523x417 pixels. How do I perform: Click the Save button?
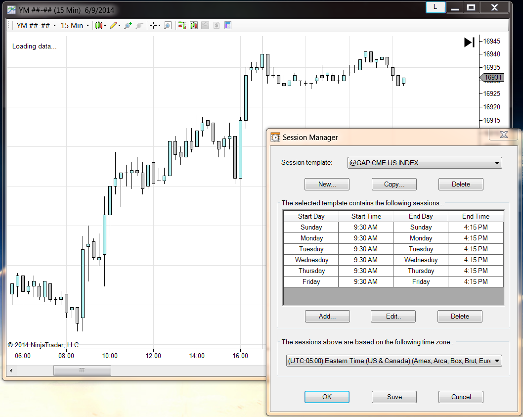coord(394,397)
